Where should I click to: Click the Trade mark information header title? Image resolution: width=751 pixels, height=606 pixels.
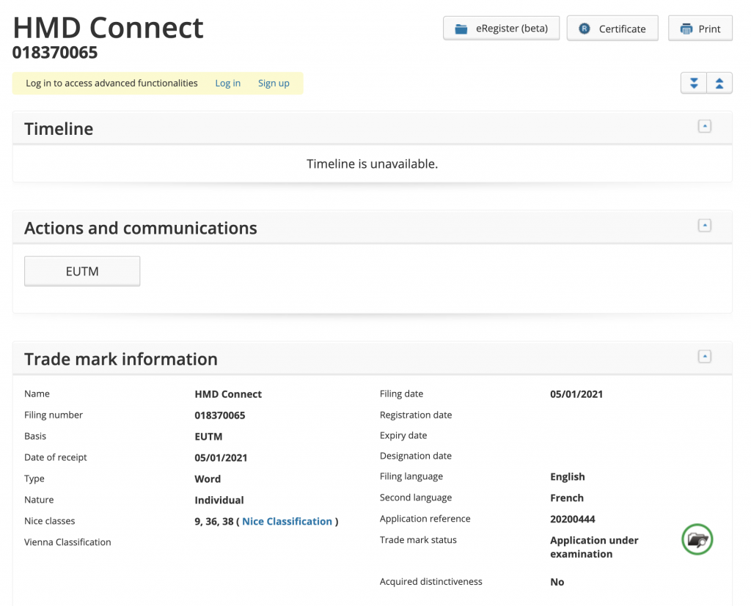[x=121, y=359]
